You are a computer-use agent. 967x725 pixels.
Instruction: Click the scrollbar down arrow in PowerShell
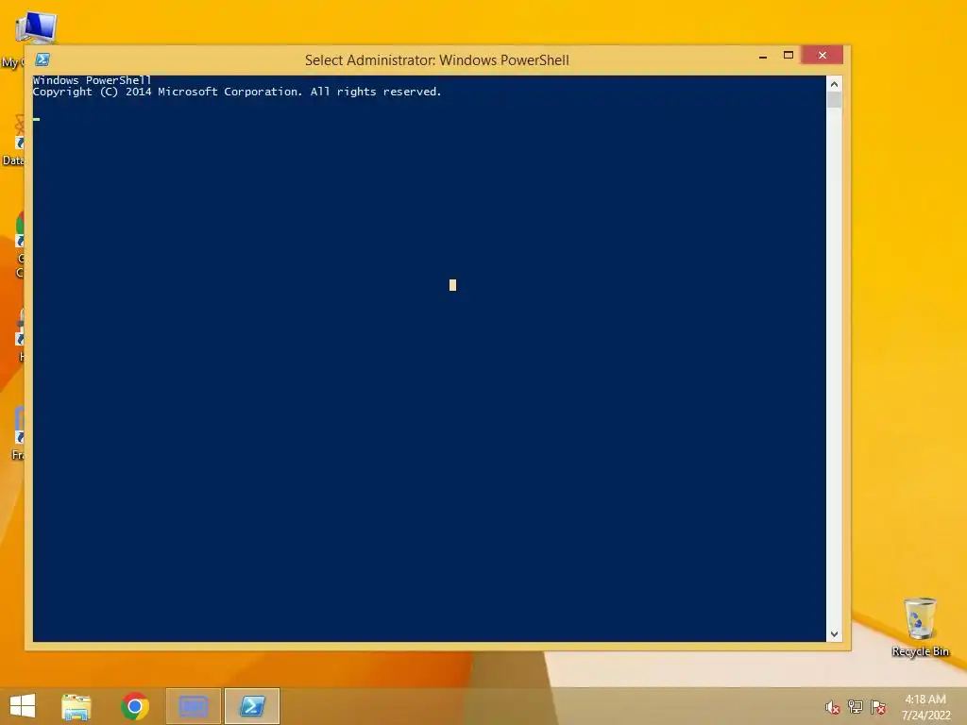(x=835, y=633)
